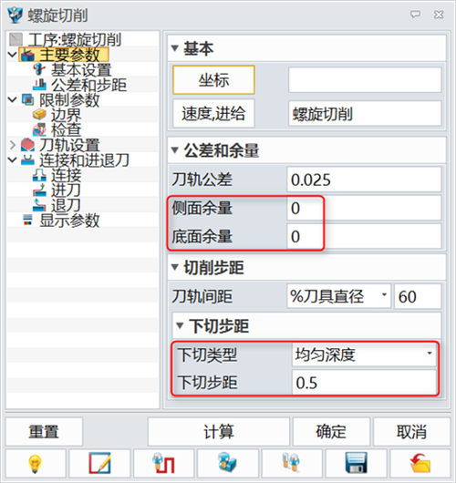The height and width of the screenshot is (483, 456).
Task: Click the speech bubble icon in title bar
Action: click(x=415, y=15)
